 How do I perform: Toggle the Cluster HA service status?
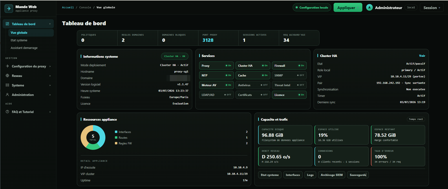pos(265,65)
